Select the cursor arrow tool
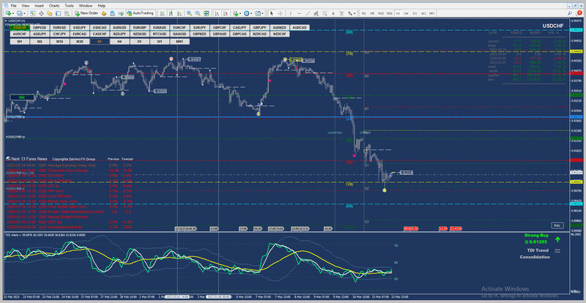 click(272, 13)
